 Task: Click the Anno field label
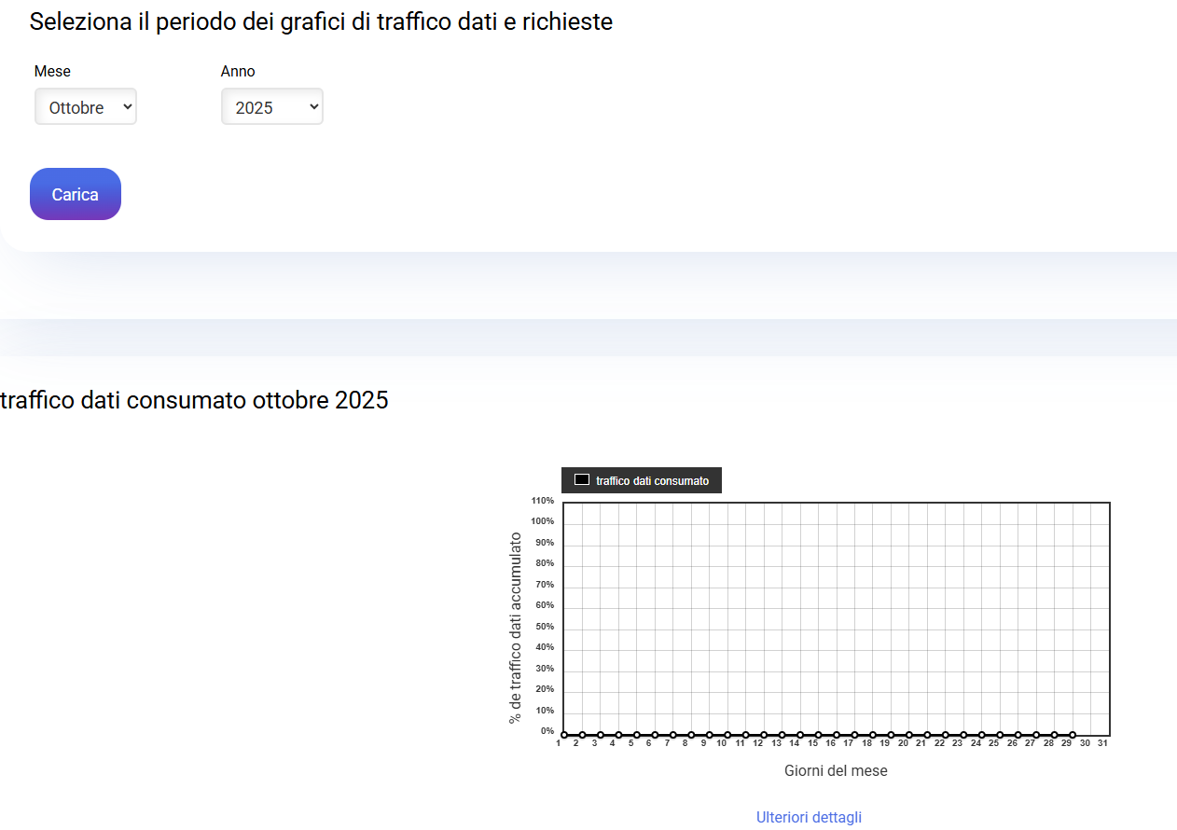pos(238,71)
